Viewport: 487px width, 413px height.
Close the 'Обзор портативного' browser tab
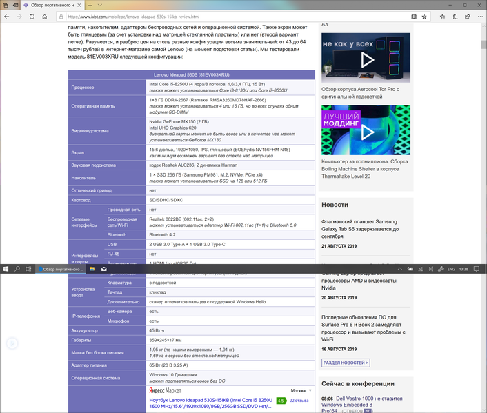(x=79, y=6)
